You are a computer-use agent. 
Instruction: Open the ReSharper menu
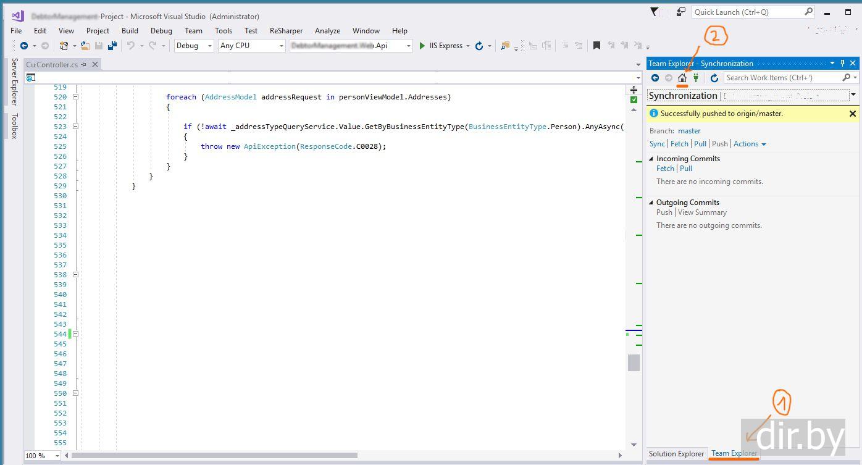[x=286, y=30]
